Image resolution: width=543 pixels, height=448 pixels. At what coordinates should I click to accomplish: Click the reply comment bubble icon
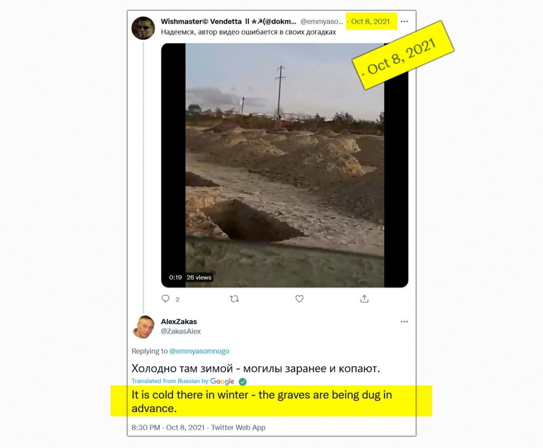(x=166, y=299)
